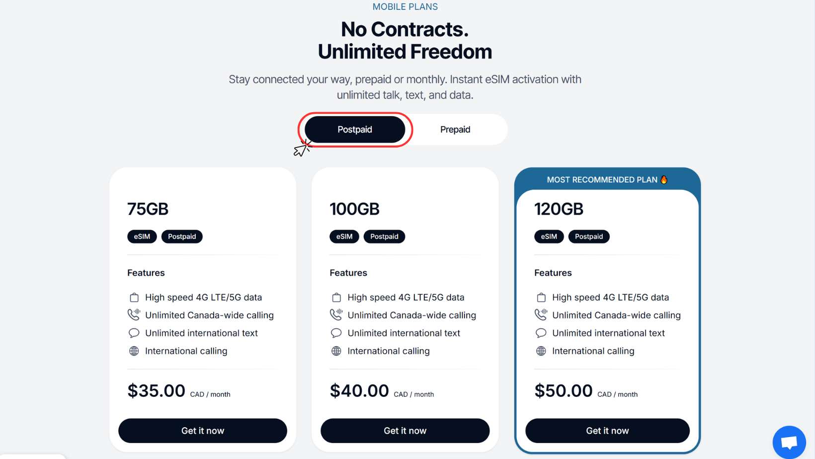Image resolution: width=815 pixels, height=459 pixels.
Task: Click the text bubble icon in 100GB plan
Action: point(336,333)
